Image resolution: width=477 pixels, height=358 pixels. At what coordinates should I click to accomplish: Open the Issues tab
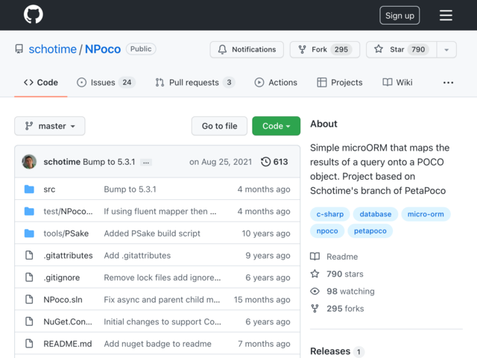pyautogui.click(x=106, y=83)
